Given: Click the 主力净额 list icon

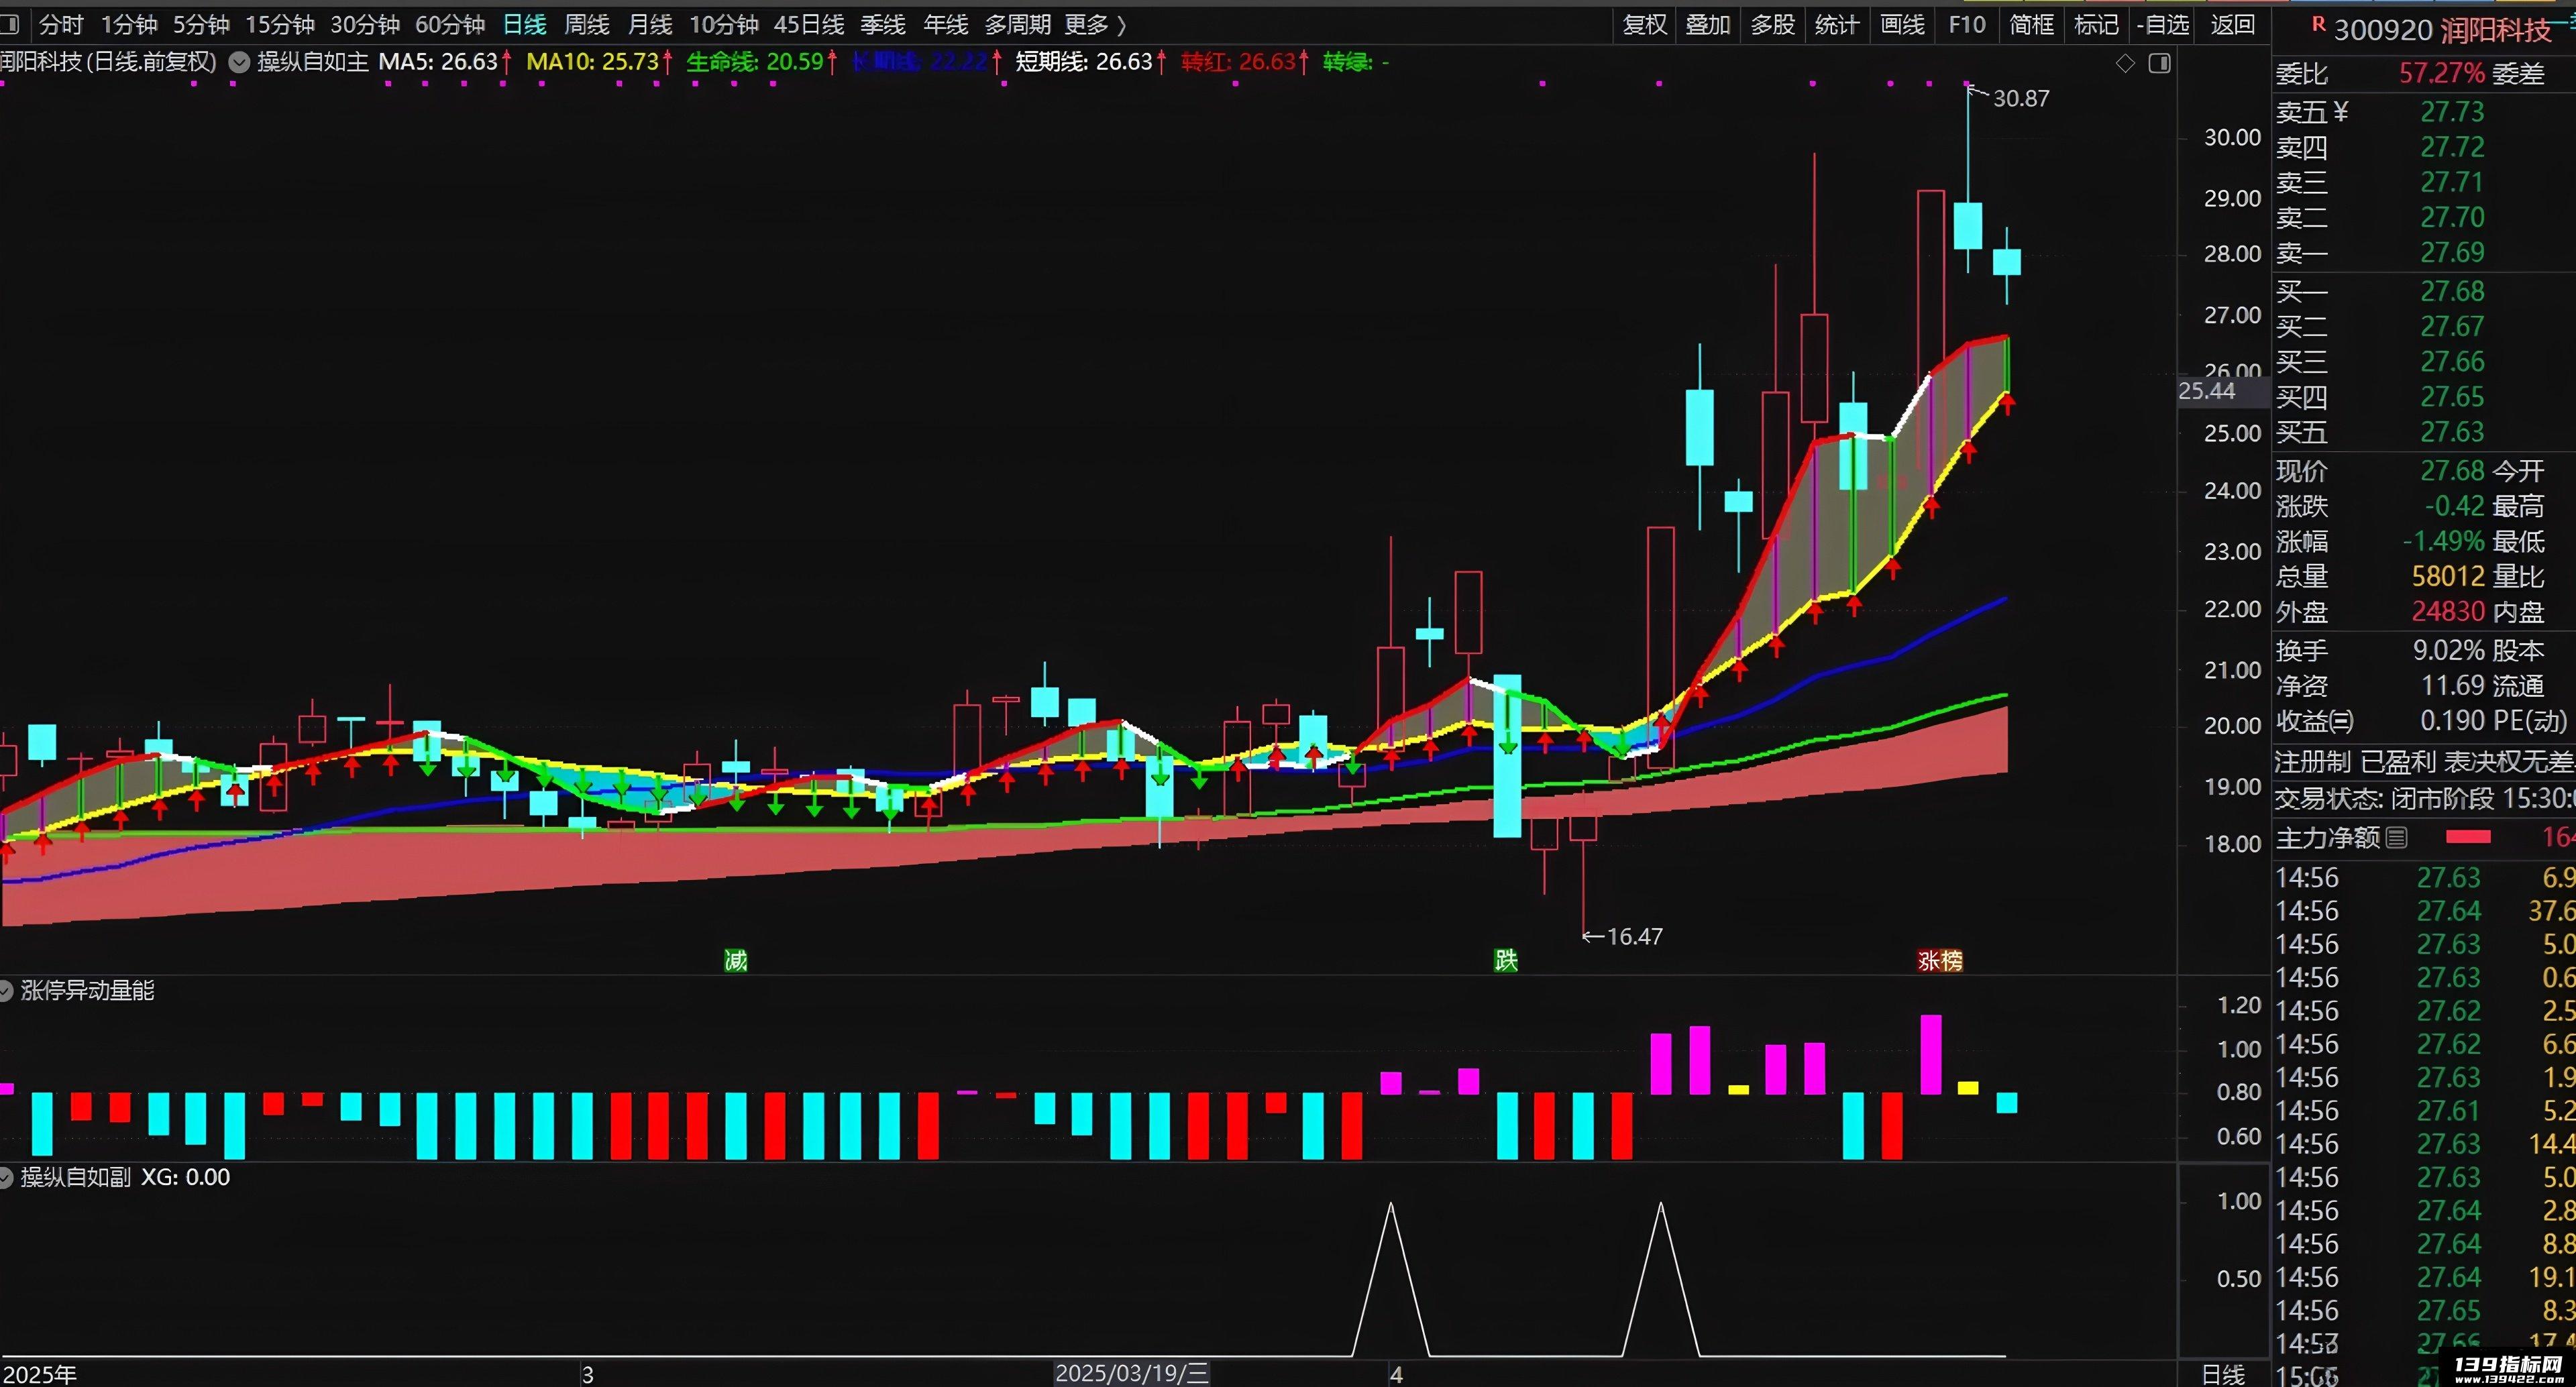Looking at the screenshot, I should click(x=2397, y=837).
